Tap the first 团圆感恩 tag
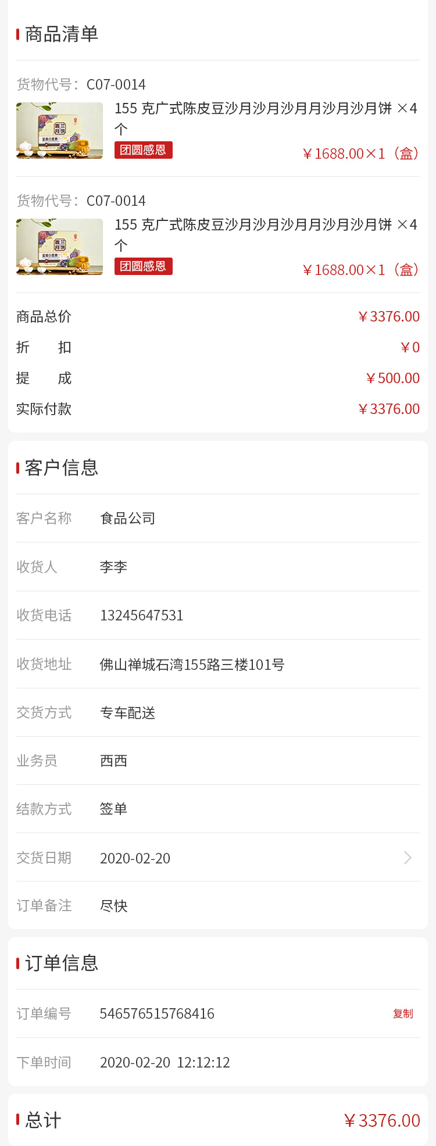This screenshot has height=1146, width=436. pyautogui.click(x=144, y=150)
